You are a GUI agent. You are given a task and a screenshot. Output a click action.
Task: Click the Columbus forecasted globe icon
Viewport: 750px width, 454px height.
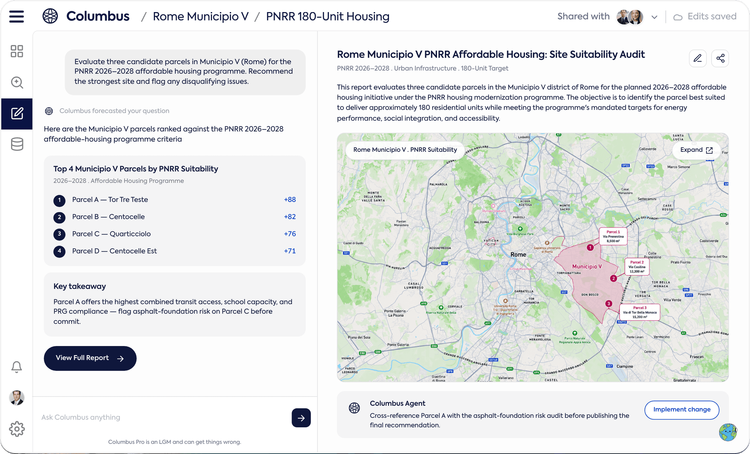coord(49,111)
